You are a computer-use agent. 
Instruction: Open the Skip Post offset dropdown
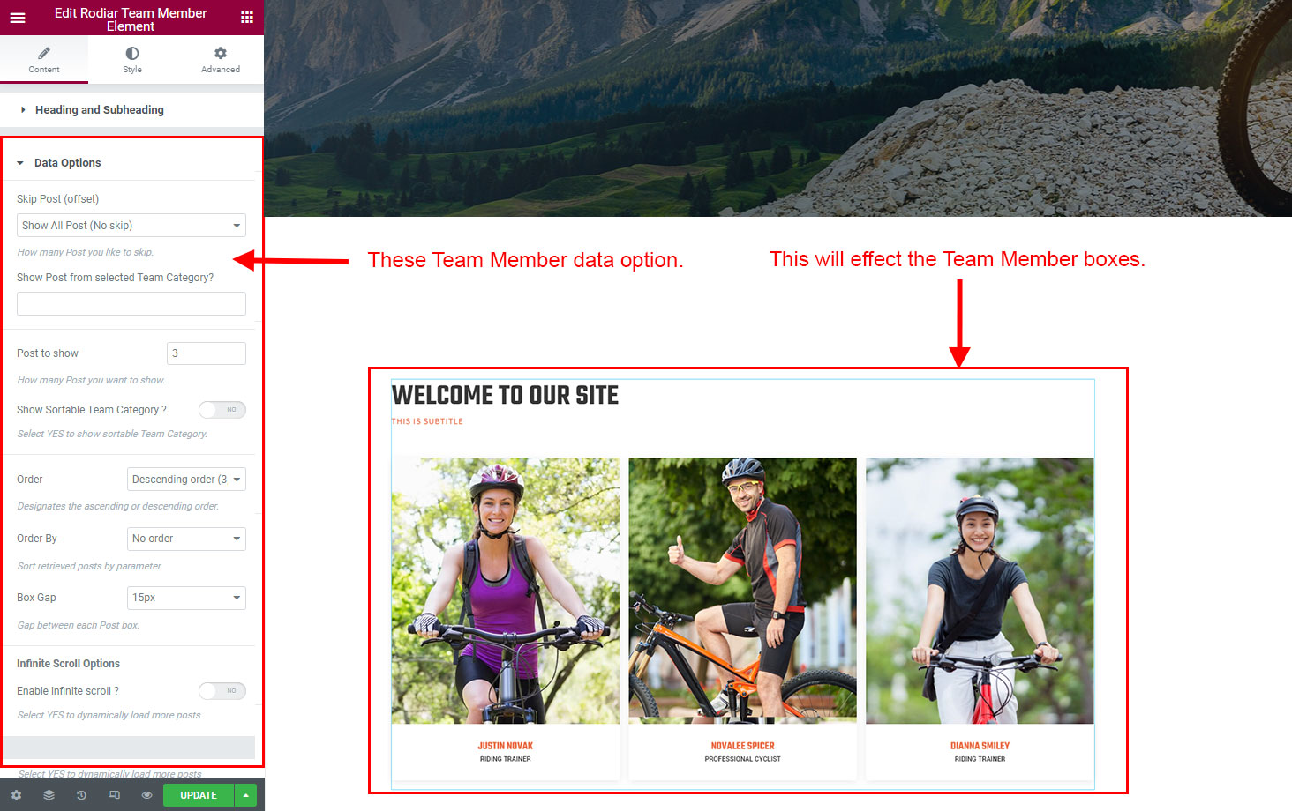tap(131, 226)
